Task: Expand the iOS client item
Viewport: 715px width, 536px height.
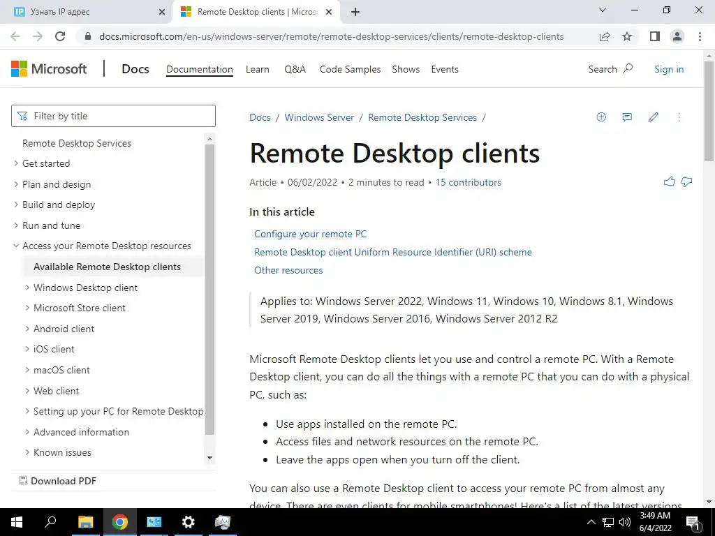Action: (x=27, y=349)
